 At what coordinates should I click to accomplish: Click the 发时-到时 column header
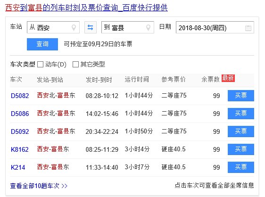tap(99, 80)
